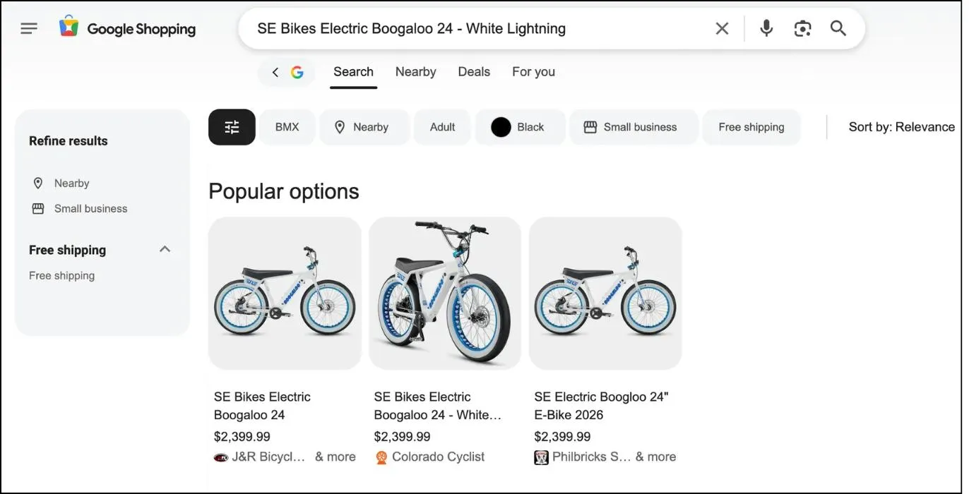Enable the Free shipping filter chip
The image size is (969, 494).
(751, 127)
